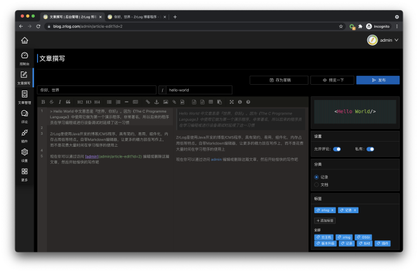Screen dimensions: 418x272
Task: Remove the selected zrlog tag
Action: pyautogui.click(x=332, y=210)
